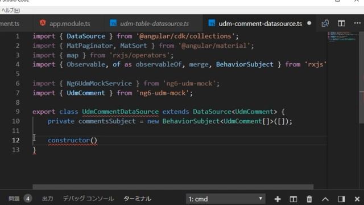Click line number 1 in the gutter
Screen dimensions: 364x205
pyautogui.click(x=18, y=36)
